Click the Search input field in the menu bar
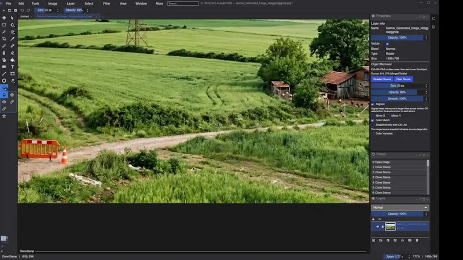Image resolution: width=463 pixels, height=260 pixels. (183, 3)
